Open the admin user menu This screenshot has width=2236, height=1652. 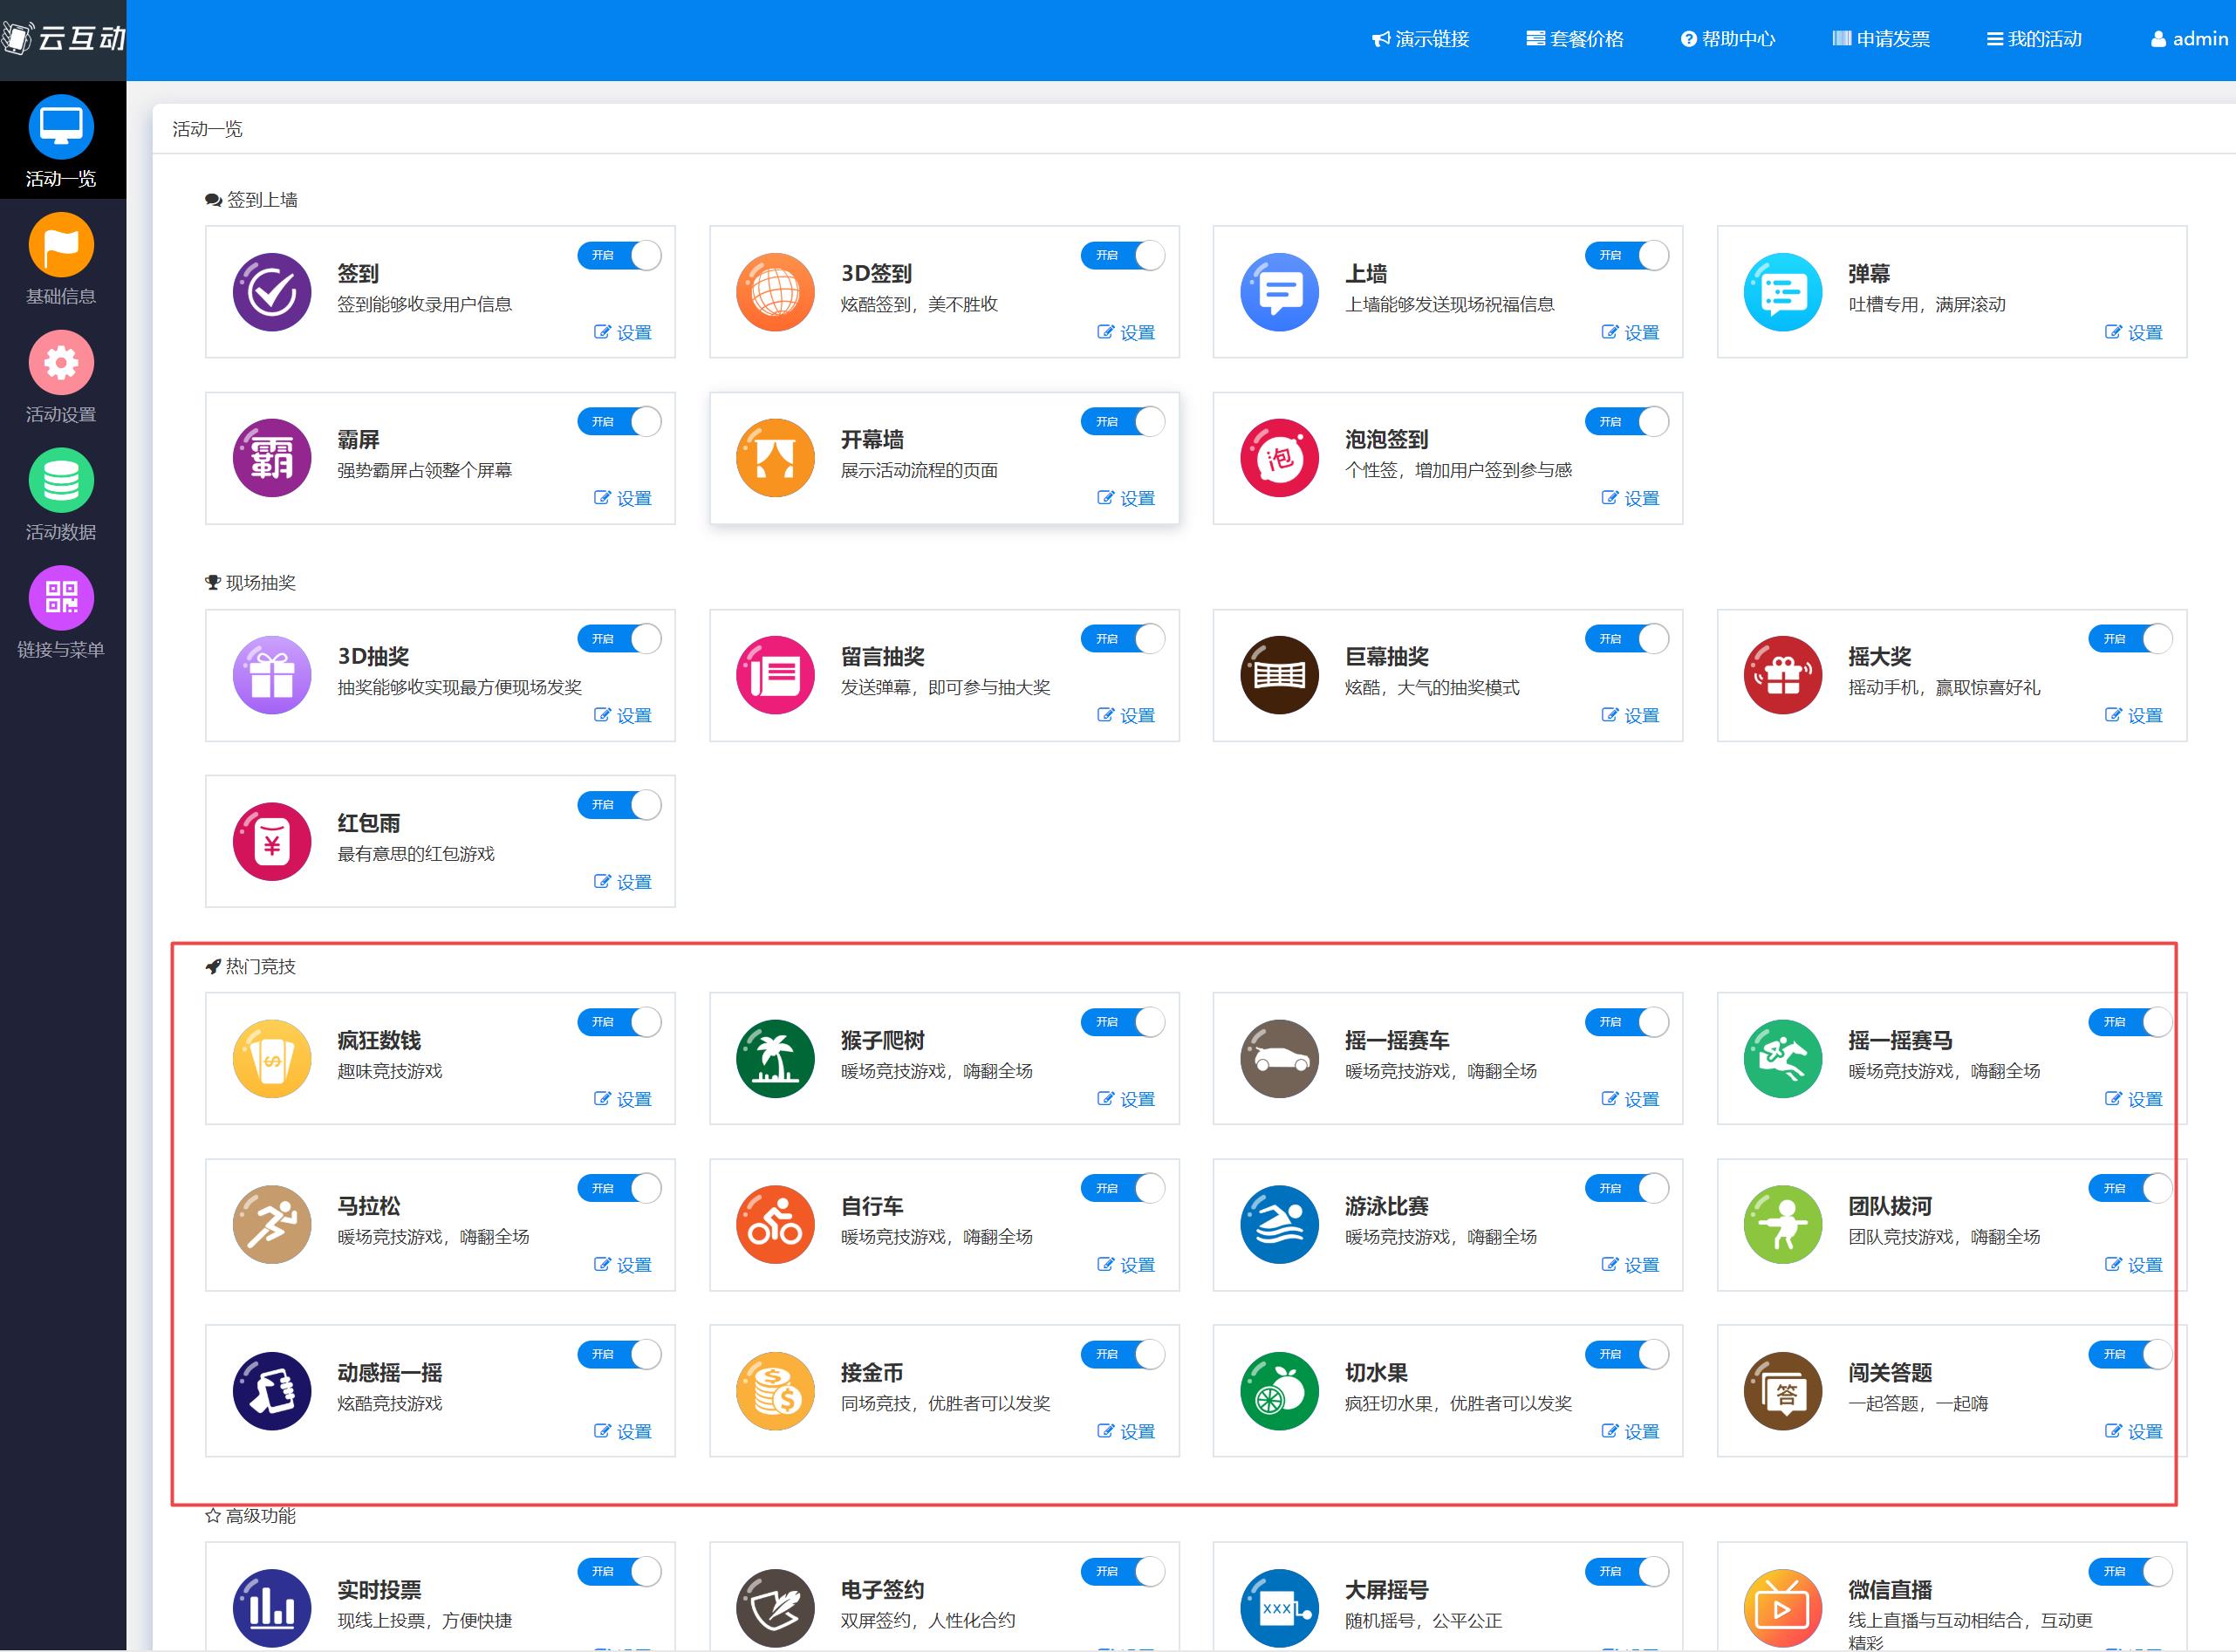click(x=2188, y=39)
